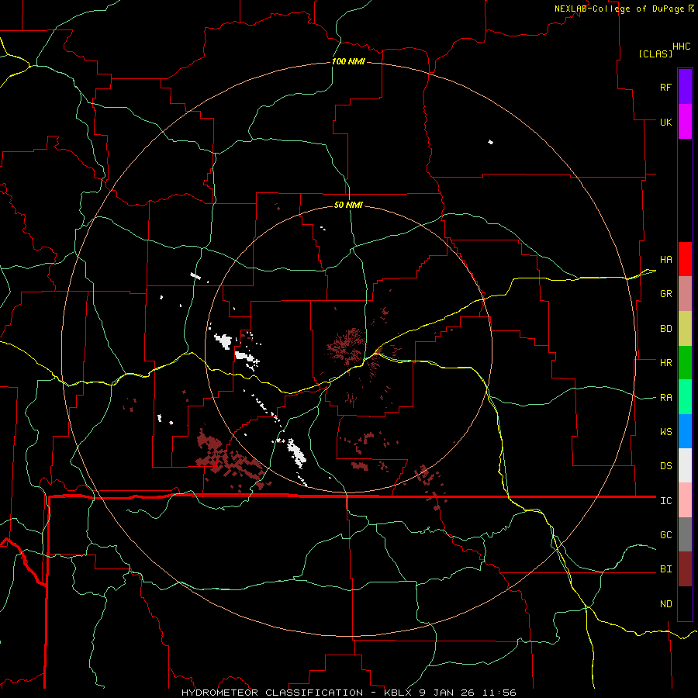Click the 'WS' legend label
698x698 pixels.
[666, 432]
